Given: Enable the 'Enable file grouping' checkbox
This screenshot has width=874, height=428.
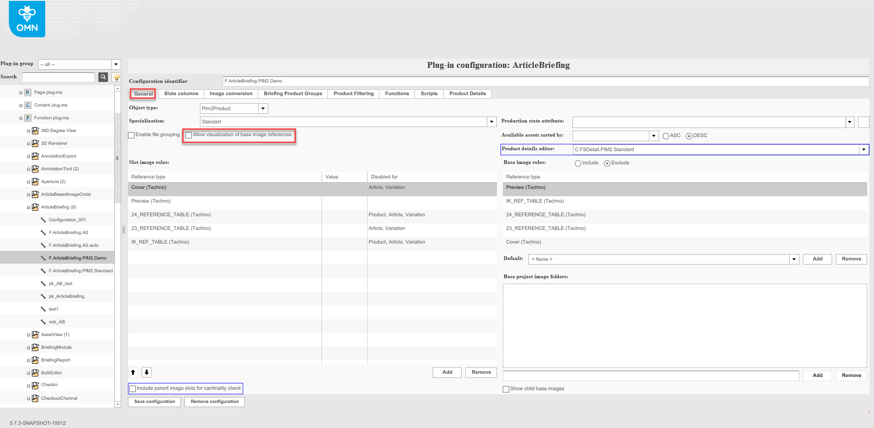Looking at the screenshot, I should coord(131,135).
